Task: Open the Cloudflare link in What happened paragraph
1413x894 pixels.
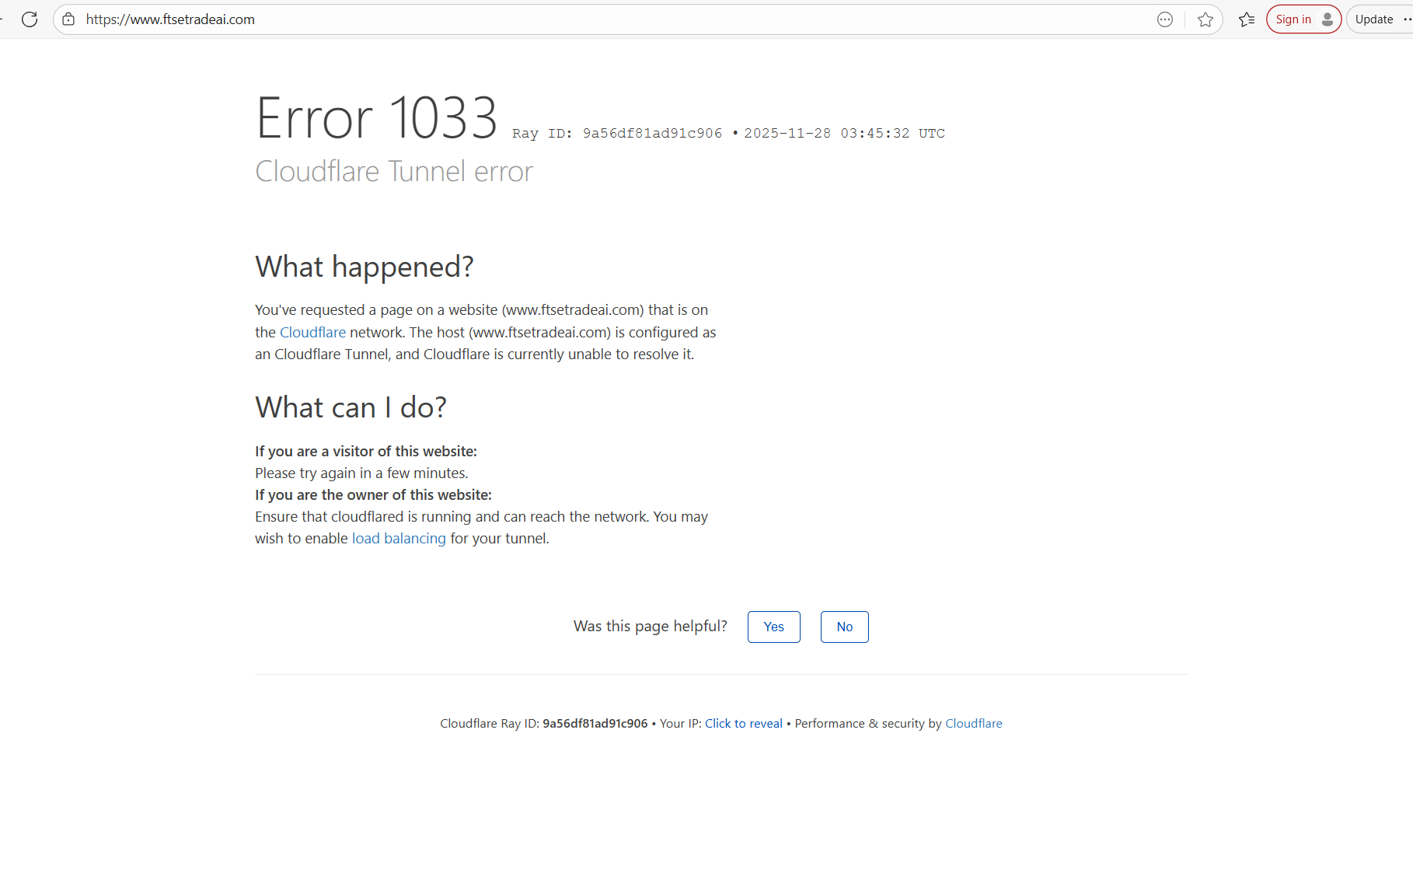Action: point(312,332)
